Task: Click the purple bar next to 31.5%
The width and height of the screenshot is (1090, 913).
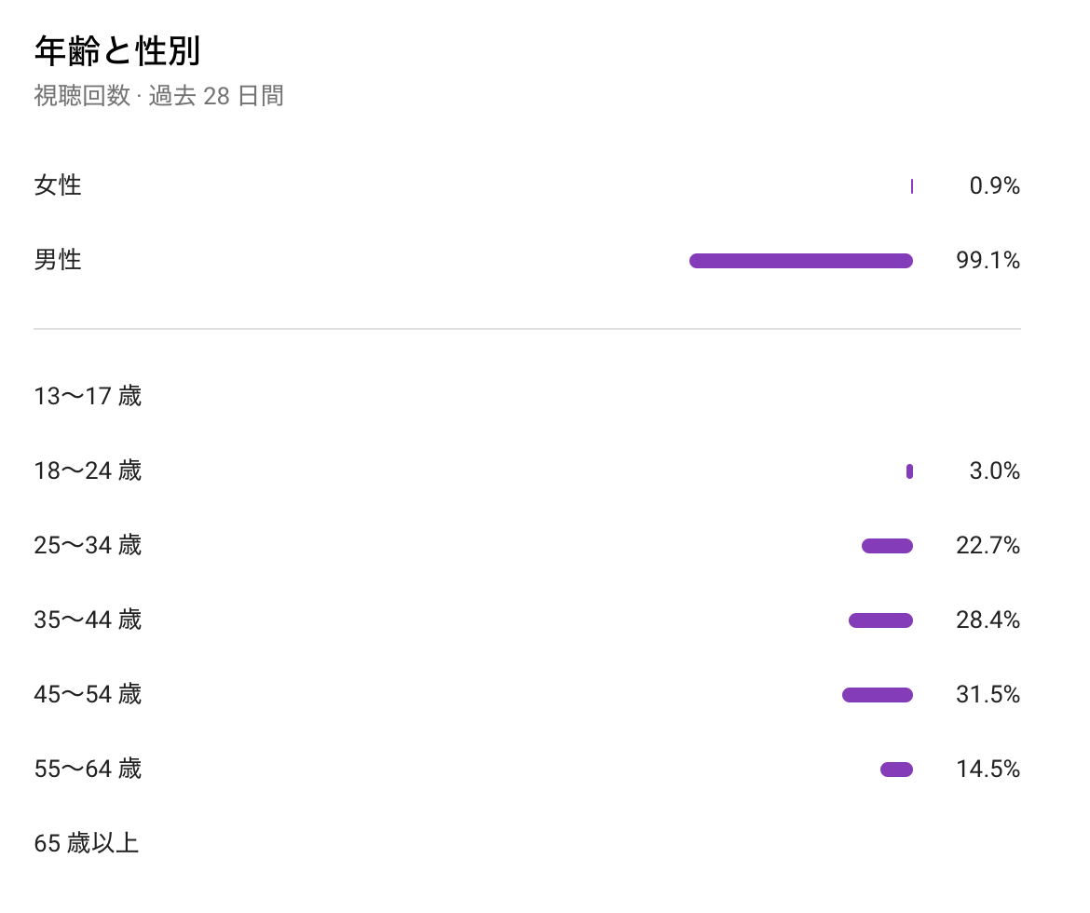Action: (877, 695)
